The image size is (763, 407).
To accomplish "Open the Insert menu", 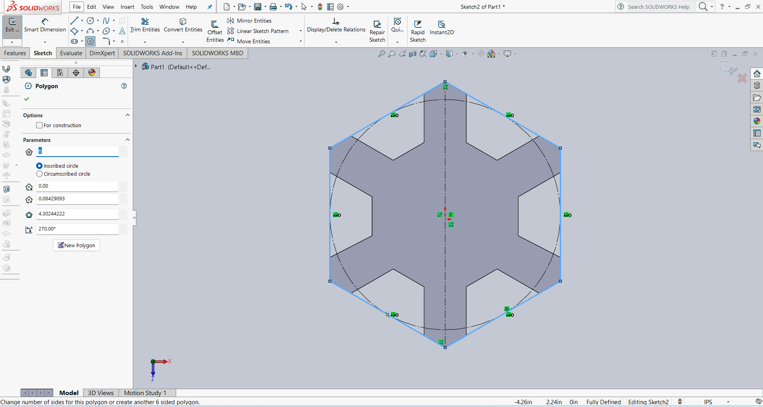I will tap(127, 7).
